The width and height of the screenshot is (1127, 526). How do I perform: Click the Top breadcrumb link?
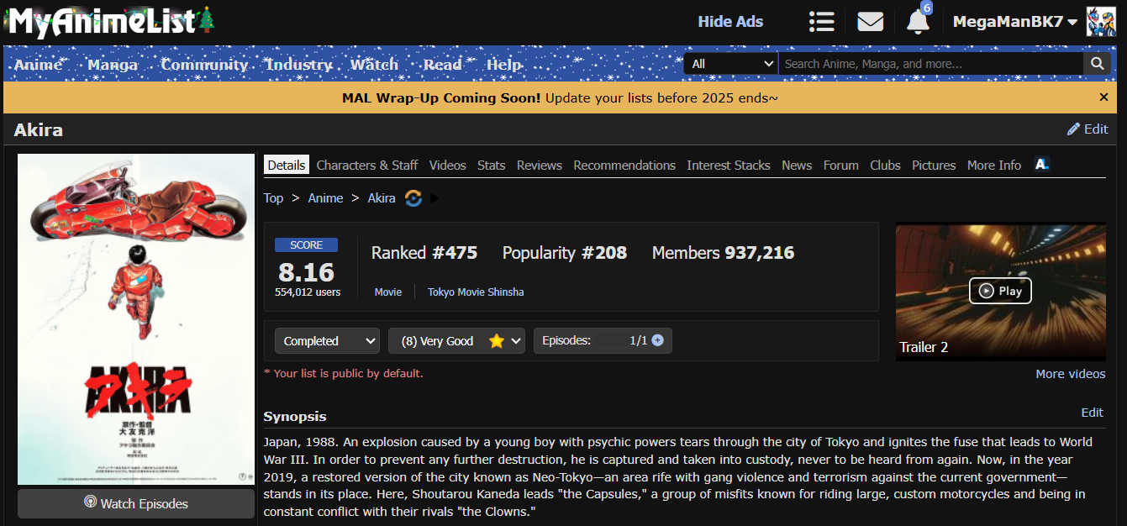[273, 198]
